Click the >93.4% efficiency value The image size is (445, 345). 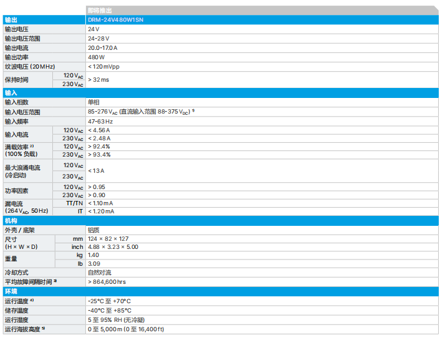pyautogui.click(x=99, y=154)
